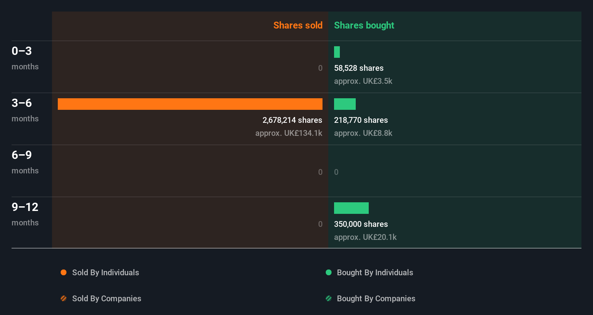The width and height of the screenshot is (593, 315).
Task: Click the green Bought By Individuals legend dot
Action: point(329,272)
